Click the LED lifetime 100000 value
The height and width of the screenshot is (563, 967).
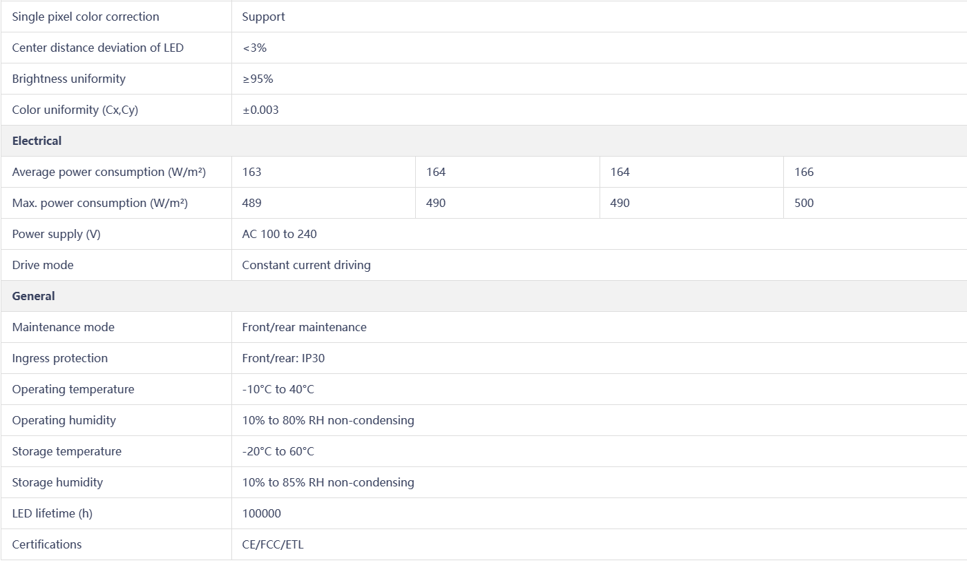(x=262, y=513)
